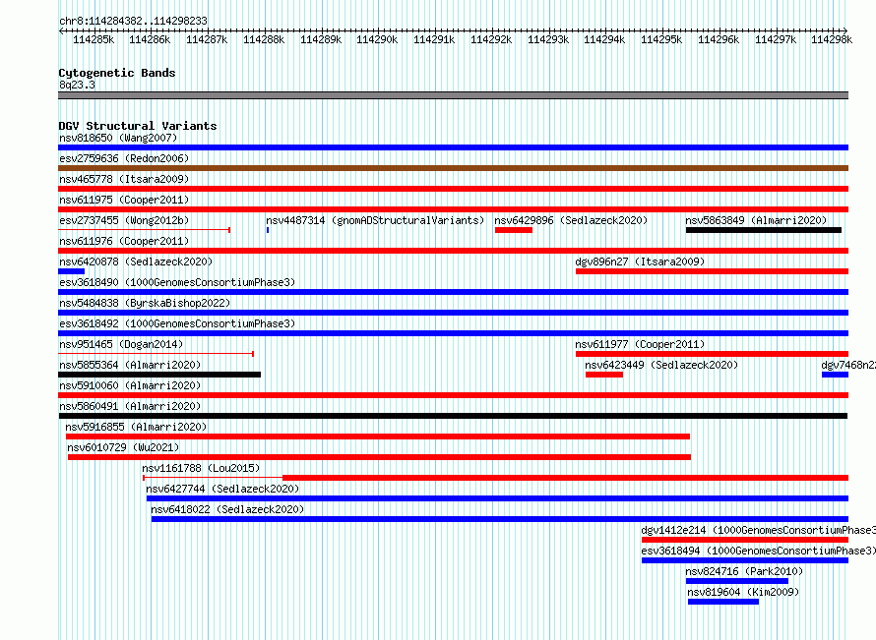Click the 8q23.3 band label

77,85
